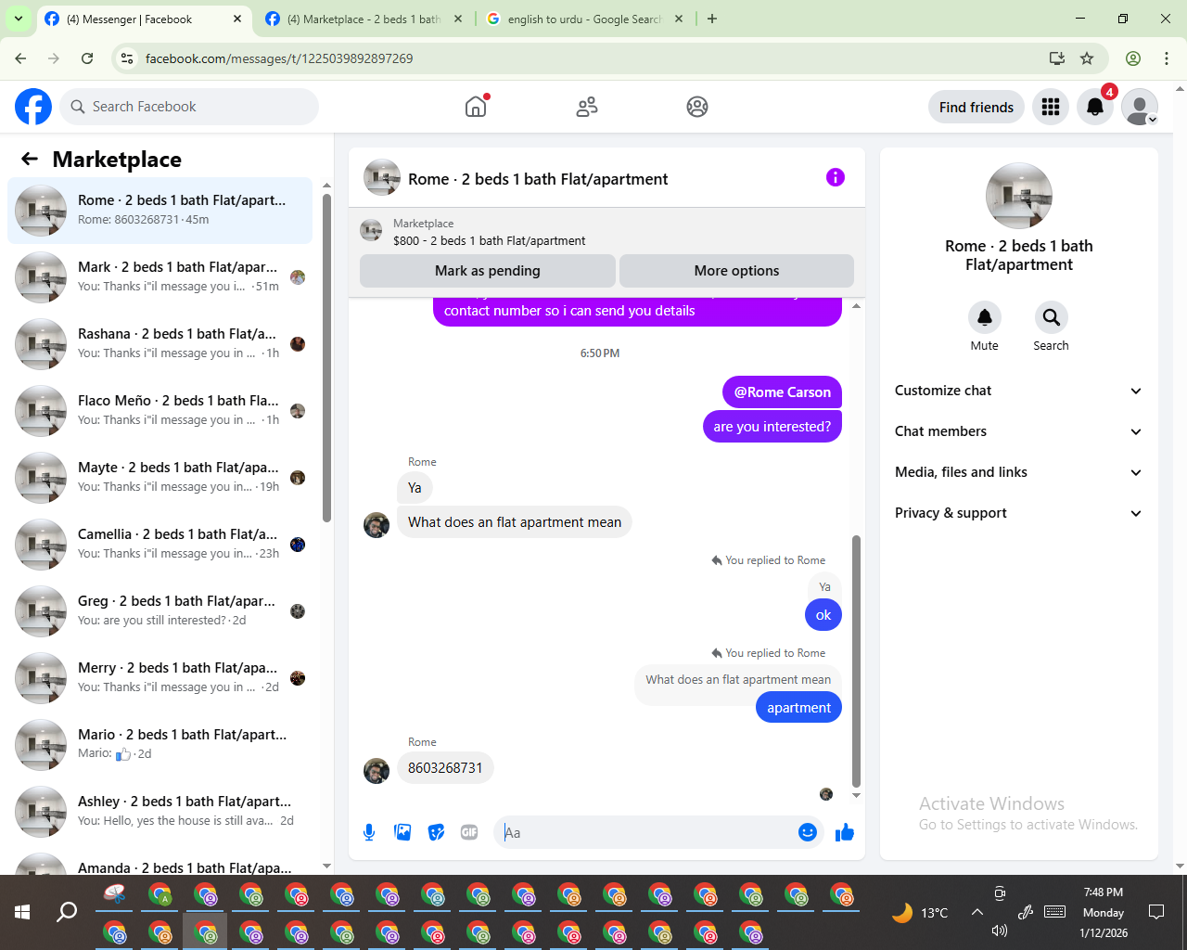Open the notifications bell icon
This screenshot has width=1187, height=950.
(x=1095, y=108)
